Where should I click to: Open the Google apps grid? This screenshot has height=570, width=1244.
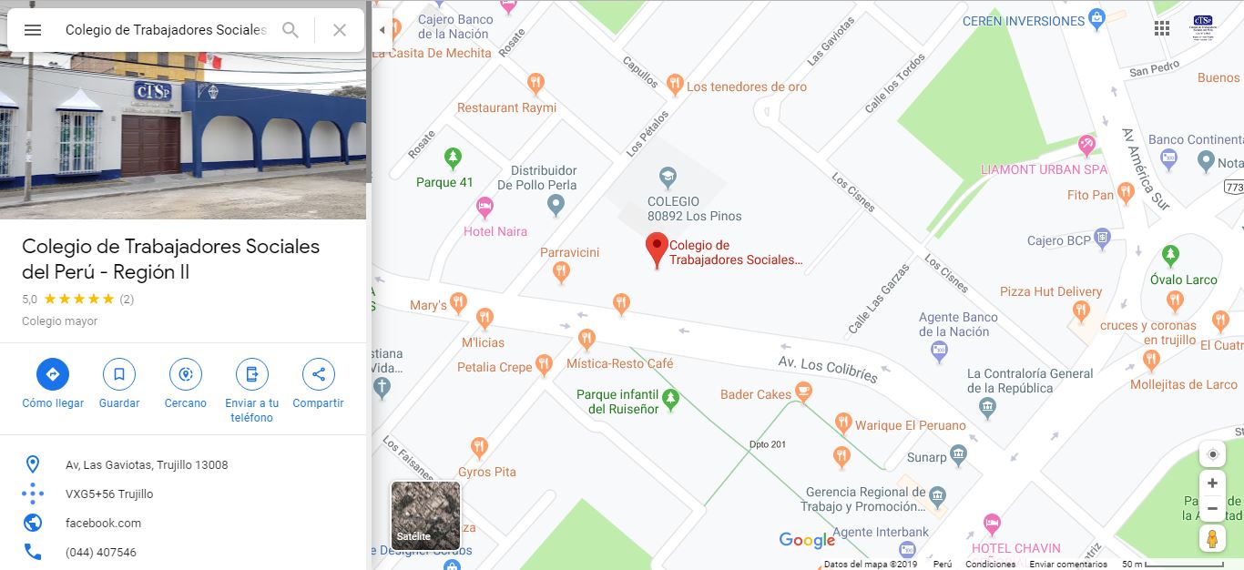(x=1162, y=28)
